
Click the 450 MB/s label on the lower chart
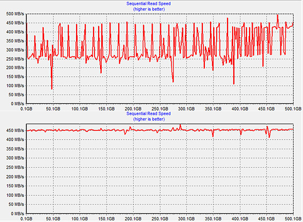[x=15, y=130]
